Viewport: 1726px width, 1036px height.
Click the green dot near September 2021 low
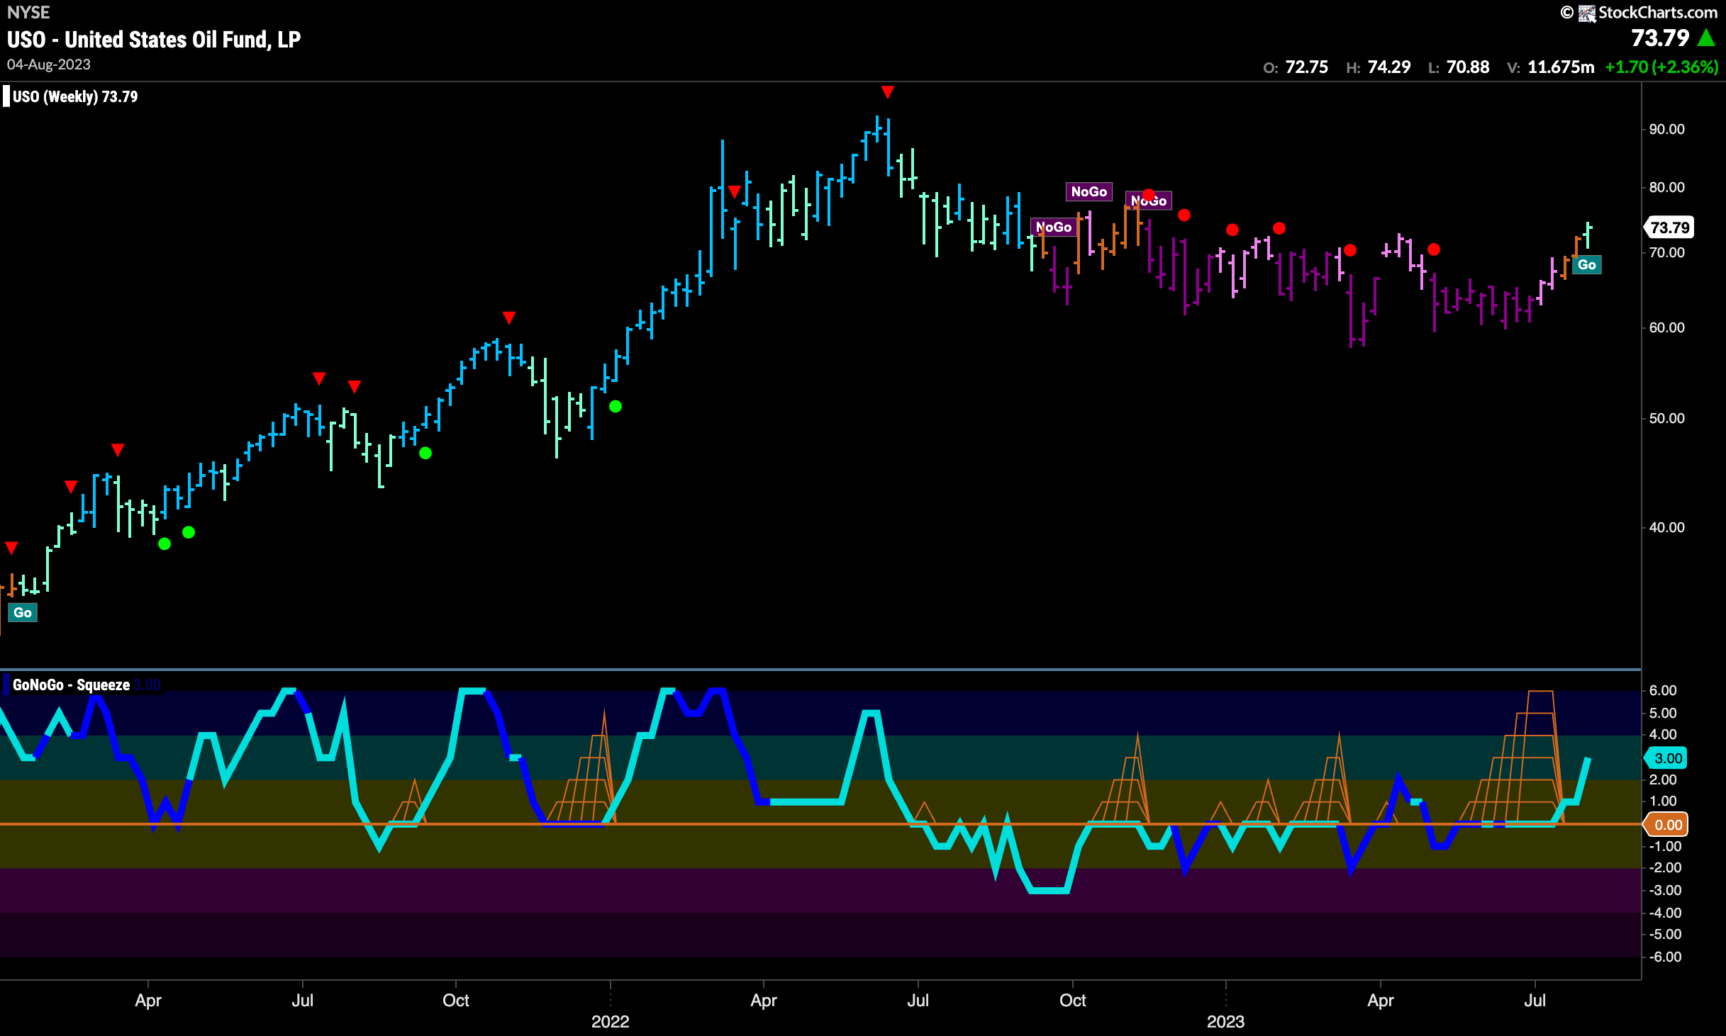click(x=425, y=453)
